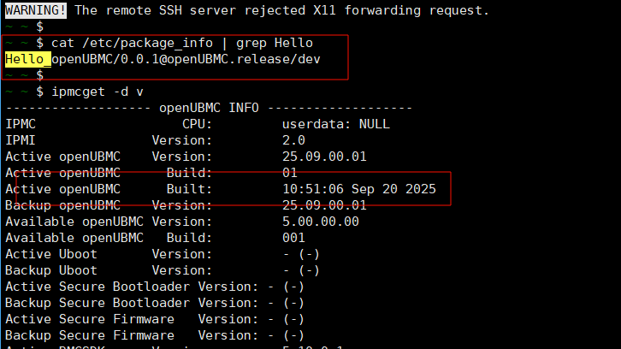Click Active openUBMC Build value 01
Viewport: 621px width, 349px height.
(289, 173)
